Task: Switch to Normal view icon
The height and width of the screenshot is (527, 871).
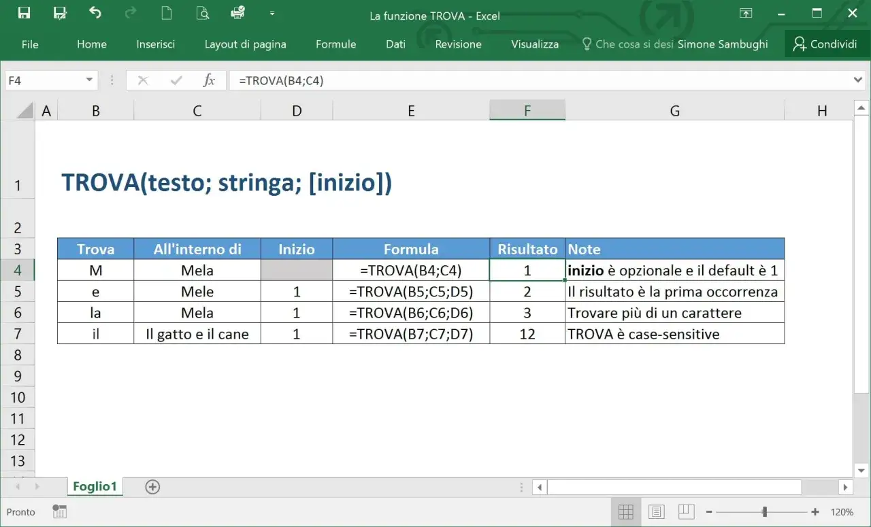Action: pos(626,511)
